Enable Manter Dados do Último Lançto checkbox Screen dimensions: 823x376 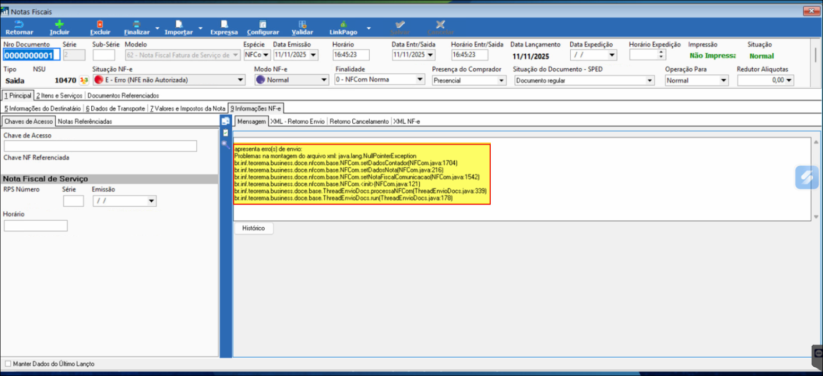pyautogui.click(x=8, y=364)
